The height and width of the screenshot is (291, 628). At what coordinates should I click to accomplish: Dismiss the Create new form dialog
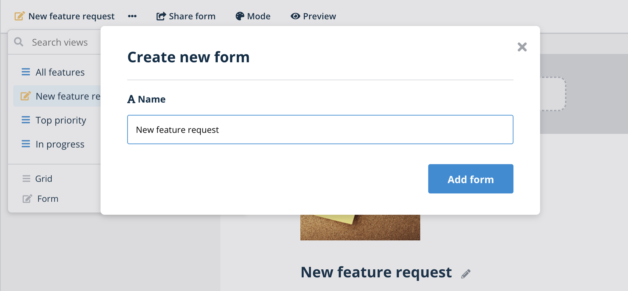(x=522, y=47)
